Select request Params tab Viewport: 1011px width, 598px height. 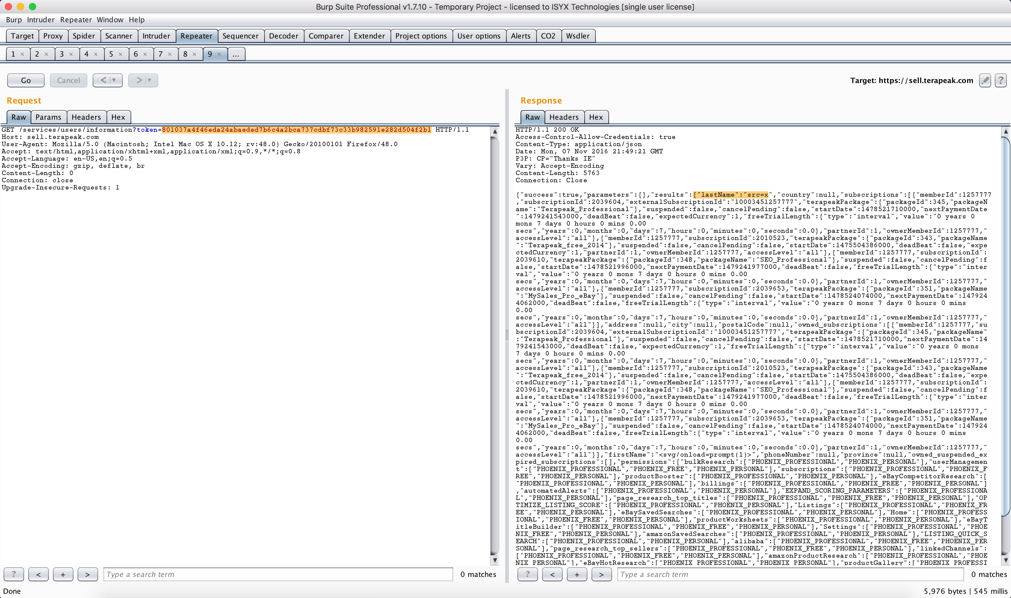(48, 117)
